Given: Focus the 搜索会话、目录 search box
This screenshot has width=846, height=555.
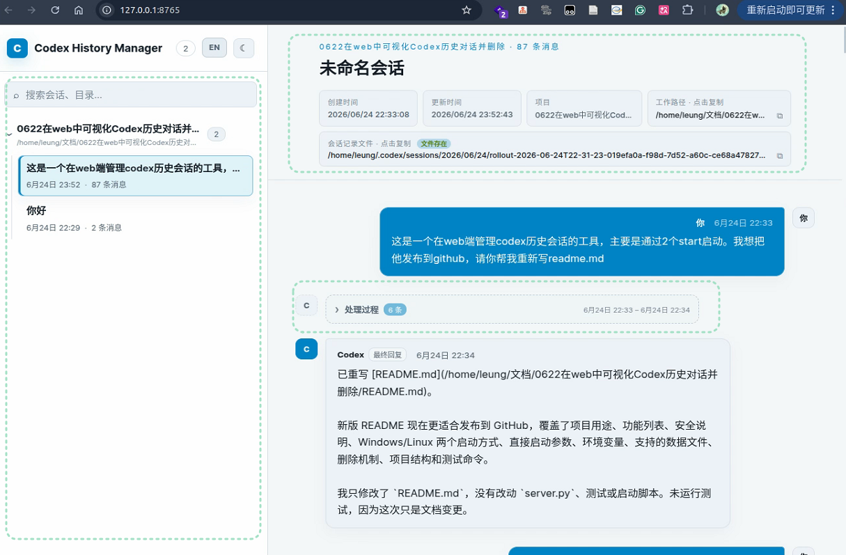Looking at the screenshot, I should click(x=132, y=95).
